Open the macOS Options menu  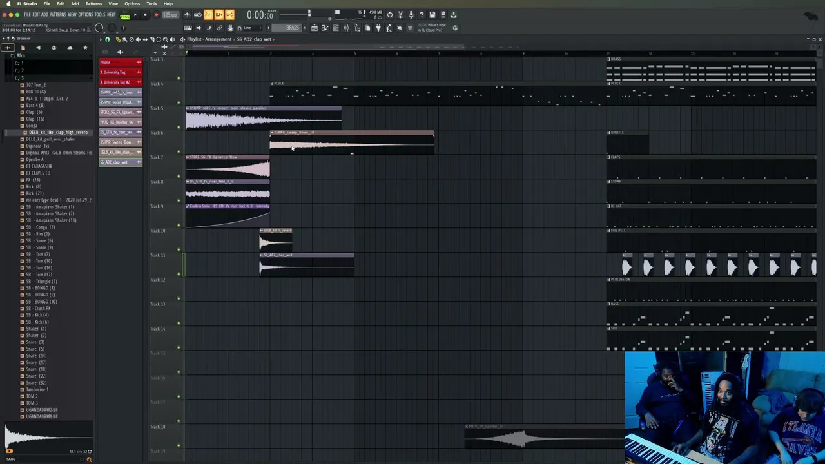pyautogui.click(x=132, y=4)
